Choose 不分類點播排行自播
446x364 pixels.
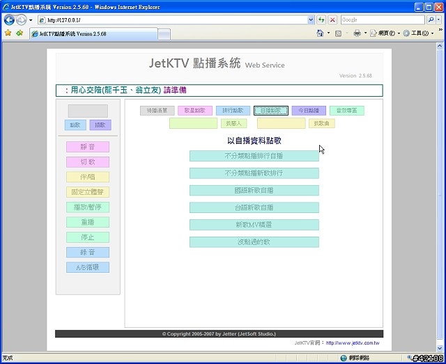(x=254, y=156)
